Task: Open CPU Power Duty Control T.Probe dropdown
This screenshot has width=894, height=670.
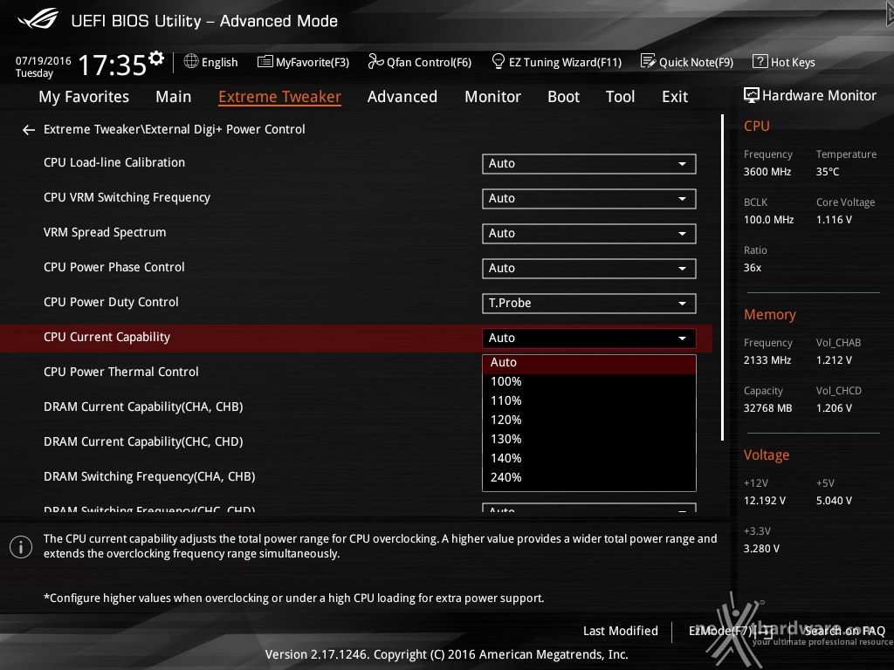Action: point(589,303)
